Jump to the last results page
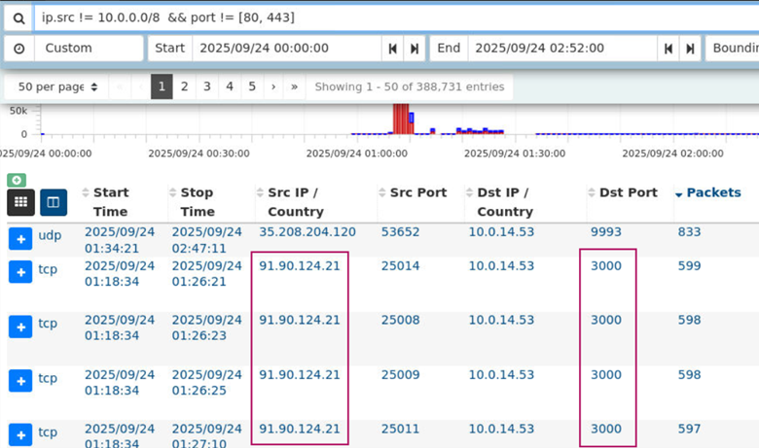759x448 pixels. coord(294,86)
